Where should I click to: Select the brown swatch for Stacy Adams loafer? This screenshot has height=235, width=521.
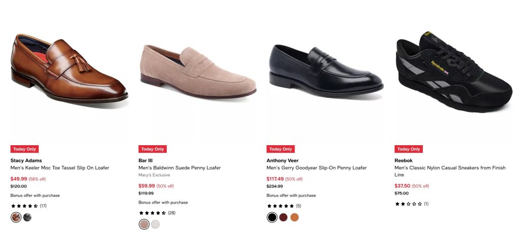point(16,217)
